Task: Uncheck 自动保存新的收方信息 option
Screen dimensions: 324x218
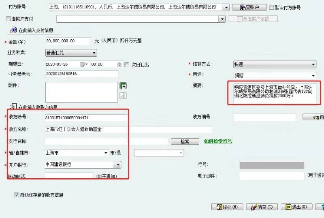Action: pos(17,195)
